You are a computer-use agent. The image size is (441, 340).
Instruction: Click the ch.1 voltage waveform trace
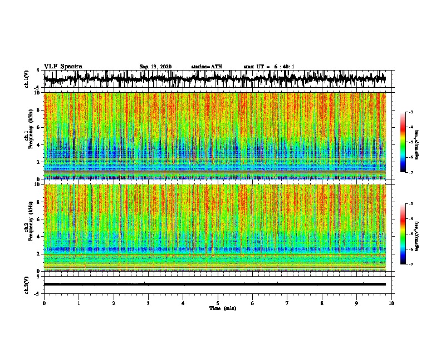[x=215, y=79]
